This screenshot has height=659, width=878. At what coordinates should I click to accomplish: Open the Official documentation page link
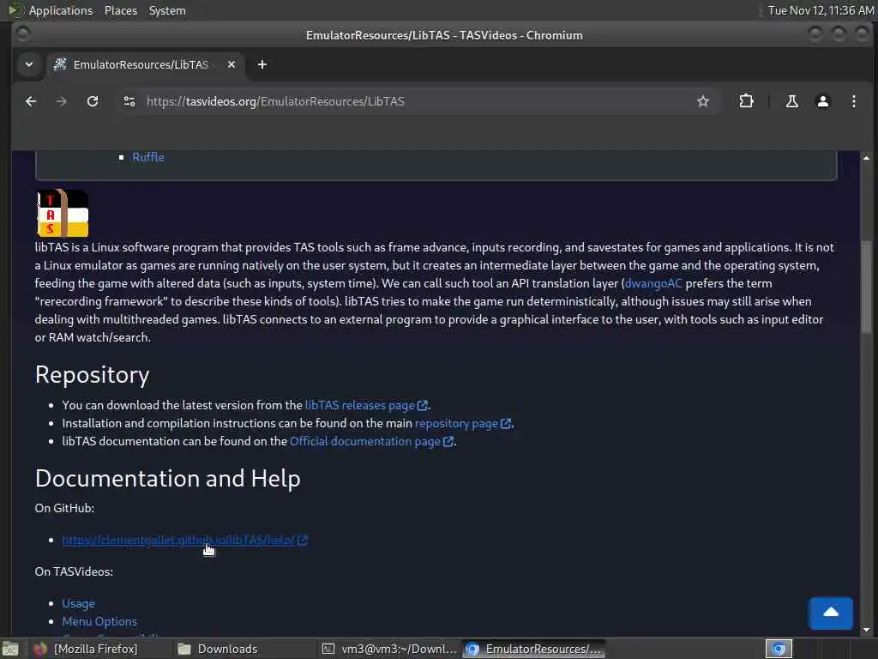pos(371,442)
